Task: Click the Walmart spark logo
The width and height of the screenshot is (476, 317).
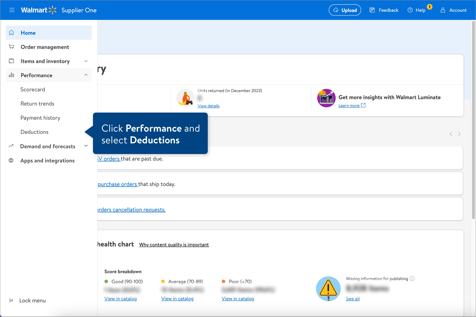Action: 52,10
